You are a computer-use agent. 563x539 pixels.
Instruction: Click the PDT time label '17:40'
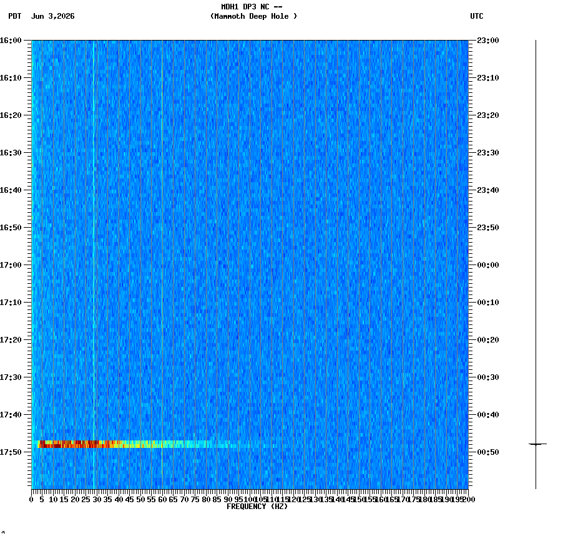tap(11, 415)
